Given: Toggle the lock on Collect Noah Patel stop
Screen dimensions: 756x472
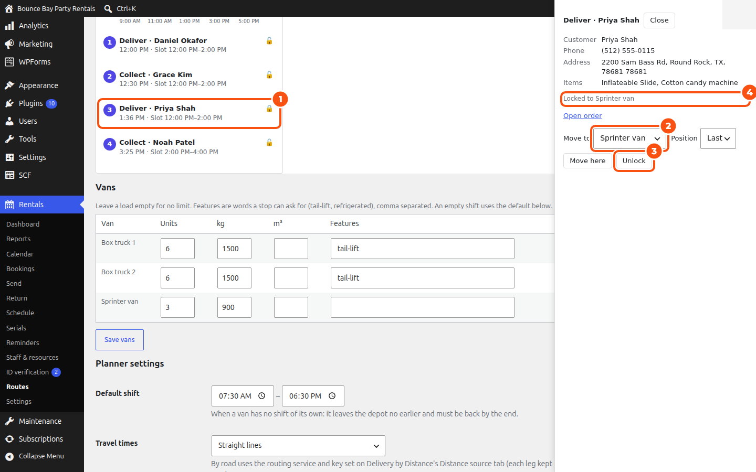Looking at the screenshot, I should pos(269,143).
